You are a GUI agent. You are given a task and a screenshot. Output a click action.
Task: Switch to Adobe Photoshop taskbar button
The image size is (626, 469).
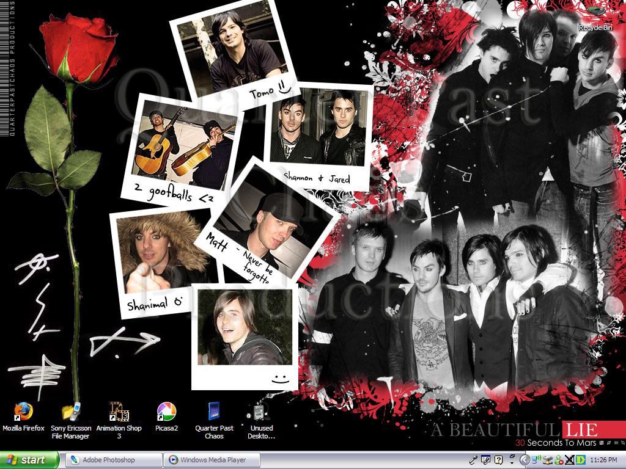pyautogui.click(x=113, y=460)
